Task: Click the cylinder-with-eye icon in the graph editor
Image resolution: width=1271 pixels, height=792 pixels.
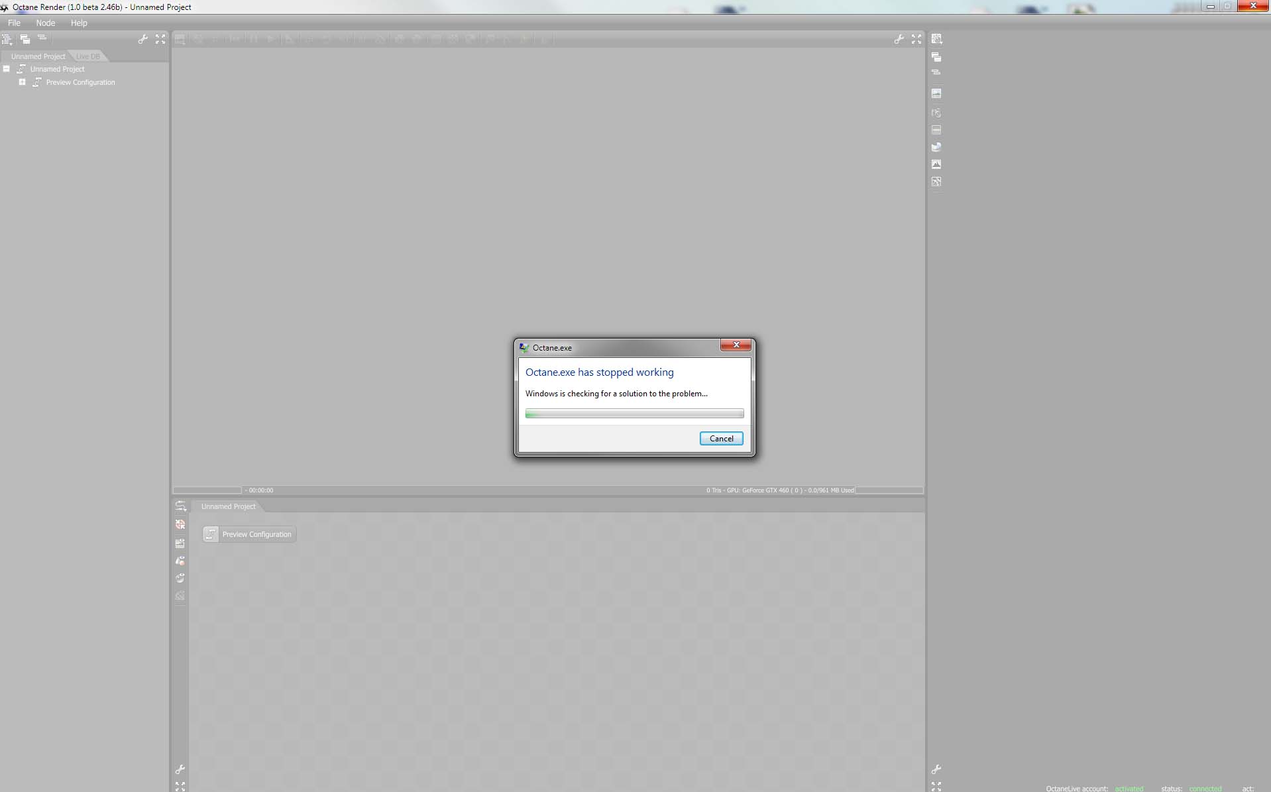Action: coord(180,578)
